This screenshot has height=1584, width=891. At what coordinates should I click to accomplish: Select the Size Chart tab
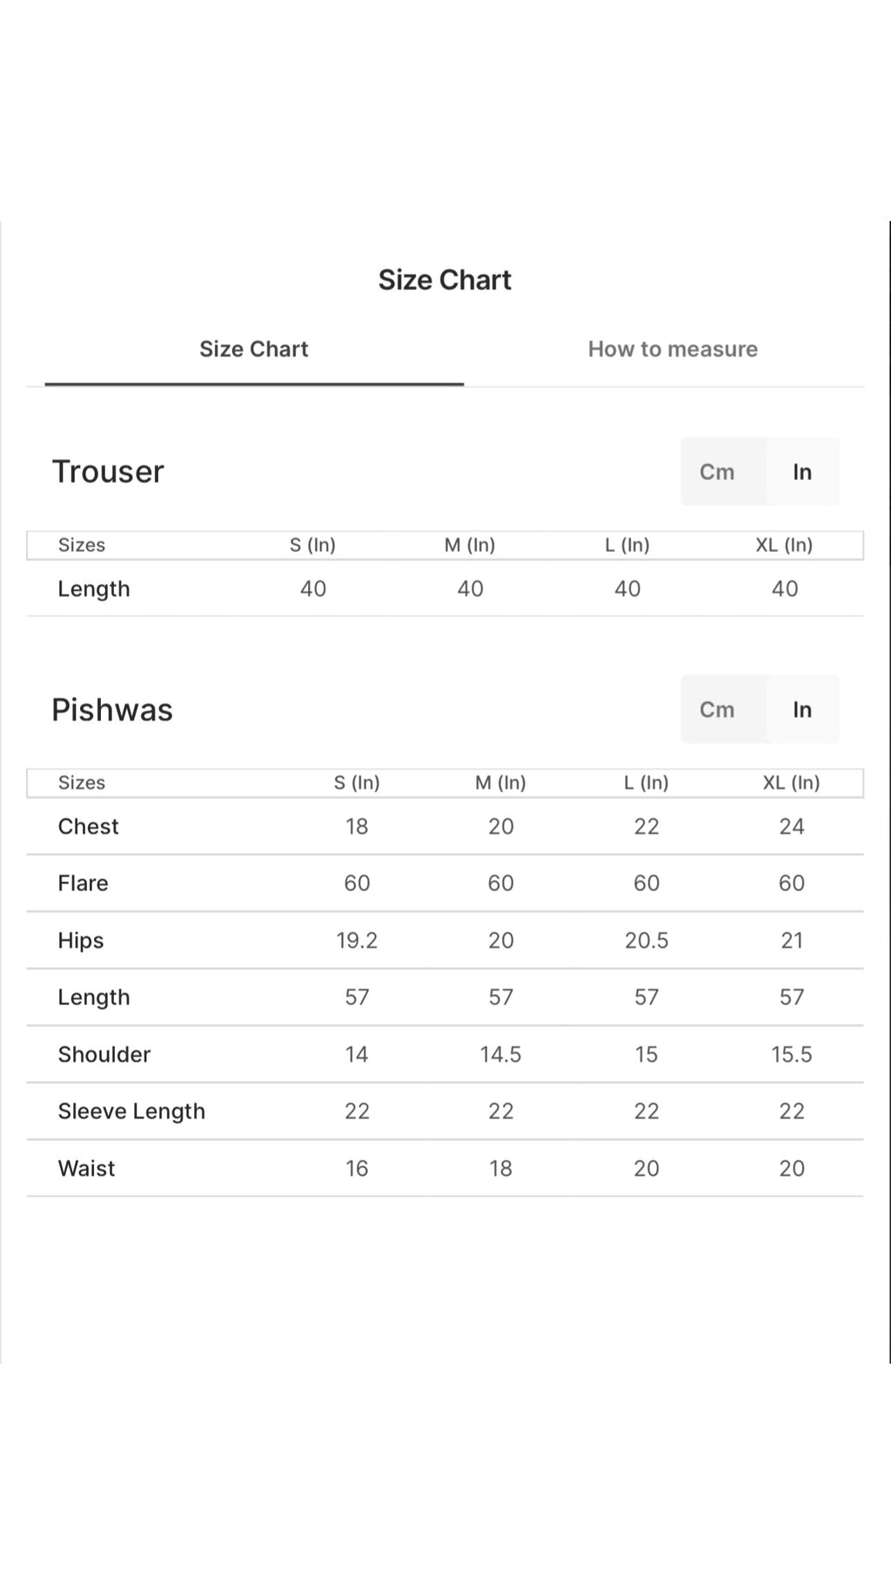254,349
